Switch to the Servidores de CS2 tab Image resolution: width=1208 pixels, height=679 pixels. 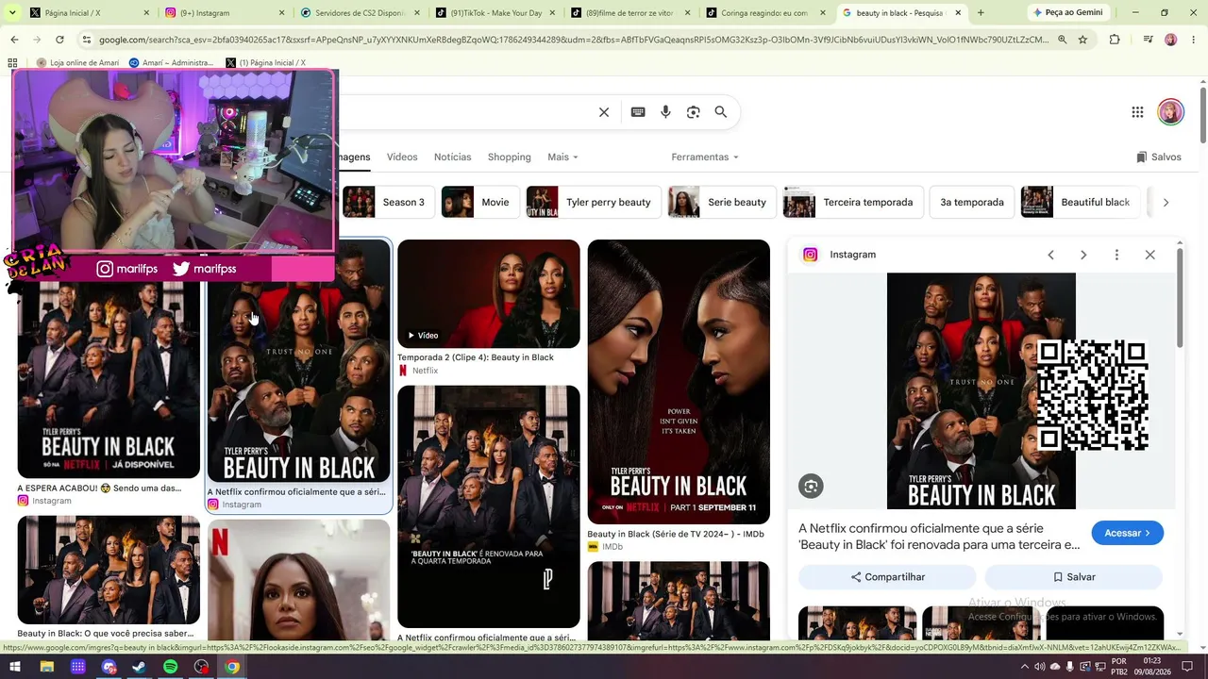[359, 13]
